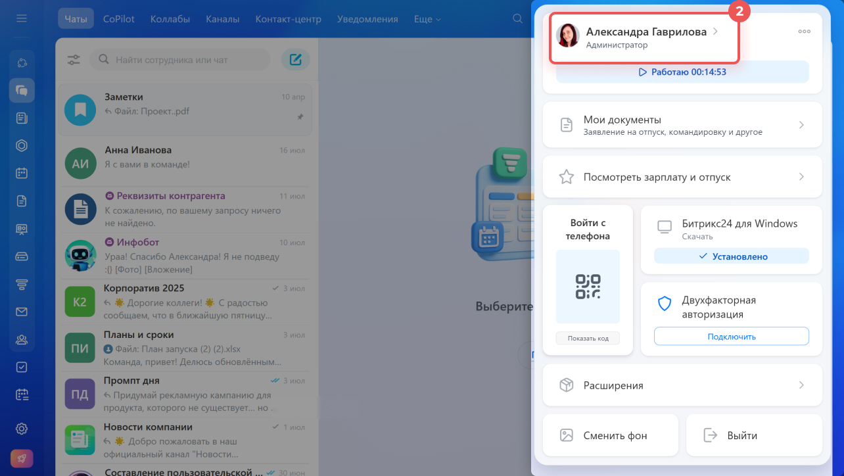Click the Реквизиты контрагента document avatar
The image size is (844, 476).
80,209
